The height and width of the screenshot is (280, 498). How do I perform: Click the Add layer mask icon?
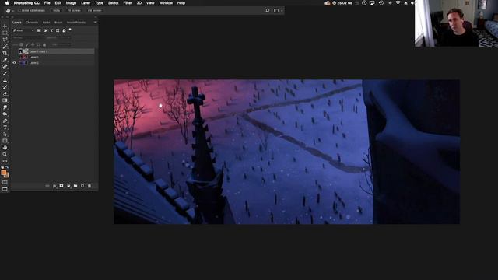coord(61,186)
